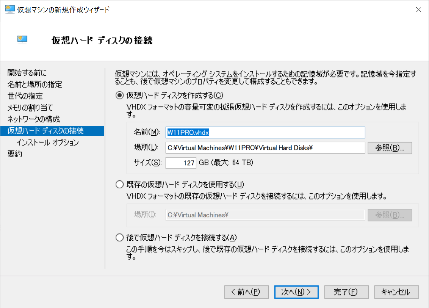
Task: Click the disabled 参照 button for the existing disk
Action: (x=390, y=215)
